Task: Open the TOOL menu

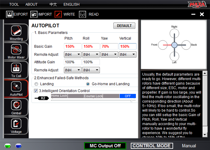Action: 14,4
